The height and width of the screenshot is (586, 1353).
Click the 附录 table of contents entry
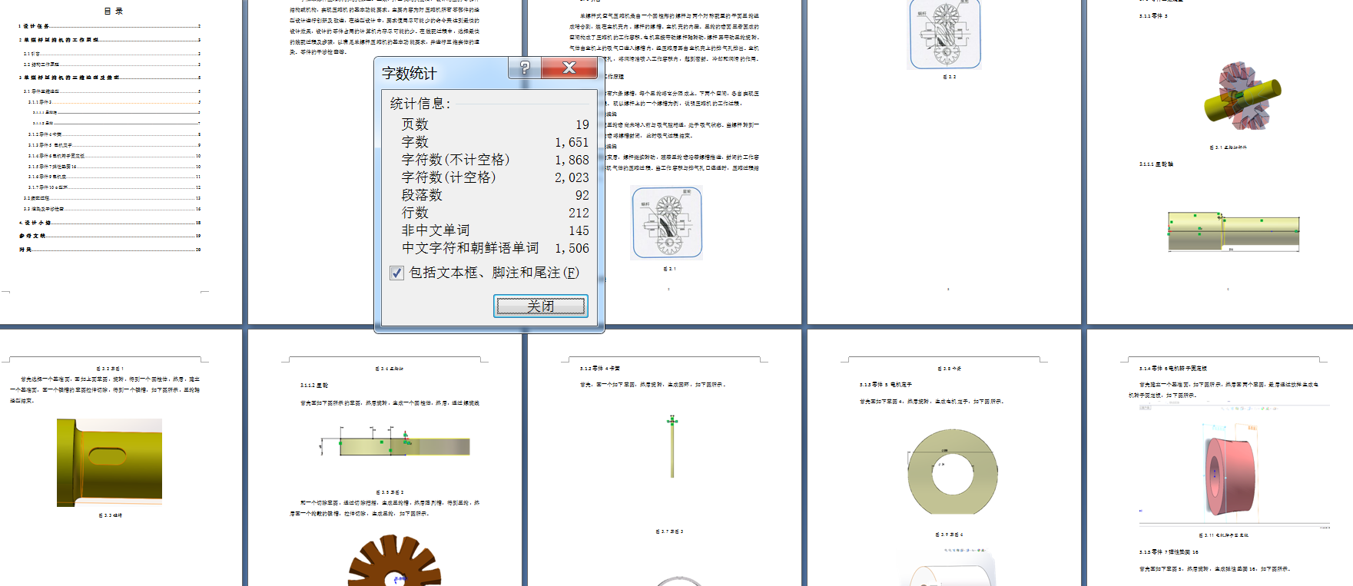110,250
